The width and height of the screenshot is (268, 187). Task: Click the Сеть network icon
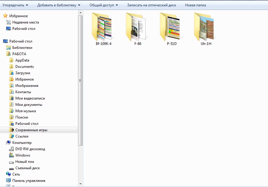(x=8, y=174)
